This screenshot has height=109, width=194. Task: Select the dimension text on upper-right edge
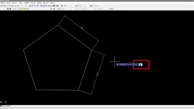point(82,28)
